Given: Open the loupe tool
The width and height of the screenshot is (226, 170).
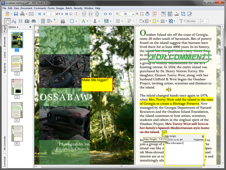Looking at the screenshot, I should [x=147, y=14].
